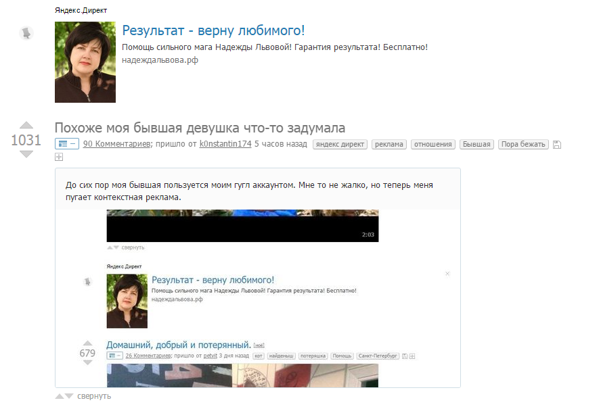The image size is (599, 411).
Task: Visit author profile k0nstantin174
Action: coord(225,144)
